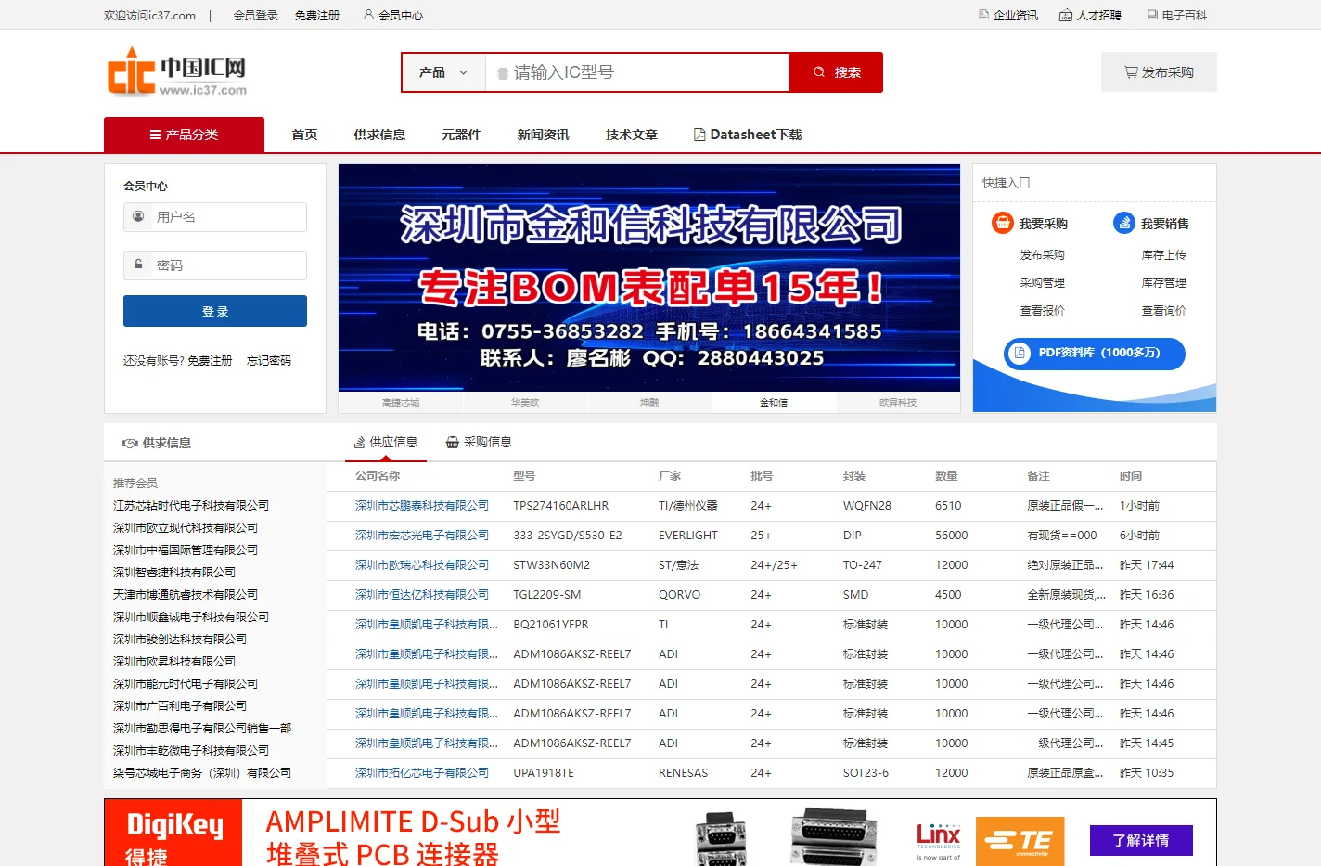Select the 华美欧 banner slide tab

(525, 403)
